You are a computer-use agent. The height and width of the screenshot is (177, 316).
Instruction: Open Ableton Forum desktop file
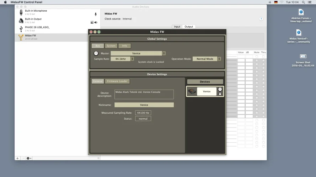tap(301, 16)
